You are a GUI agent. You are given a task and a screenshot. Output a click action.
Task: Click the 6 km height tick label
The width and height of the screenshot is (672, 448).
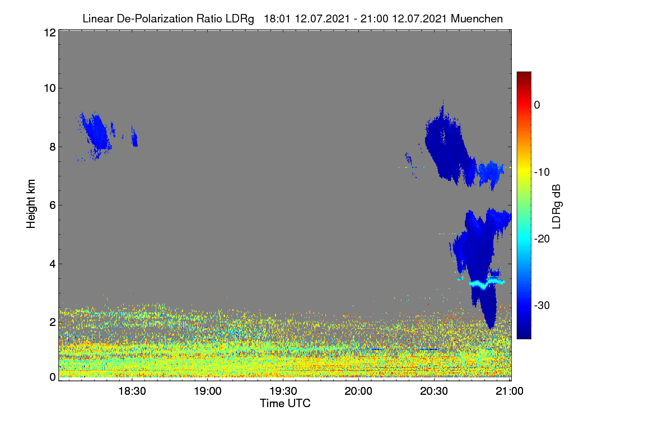[52, 205]
